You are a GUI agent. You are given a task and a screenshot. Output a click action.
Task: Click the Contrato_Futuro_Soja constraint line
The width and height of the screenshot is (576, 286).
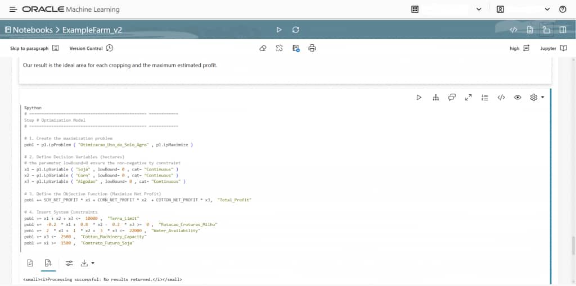(79, 243)
